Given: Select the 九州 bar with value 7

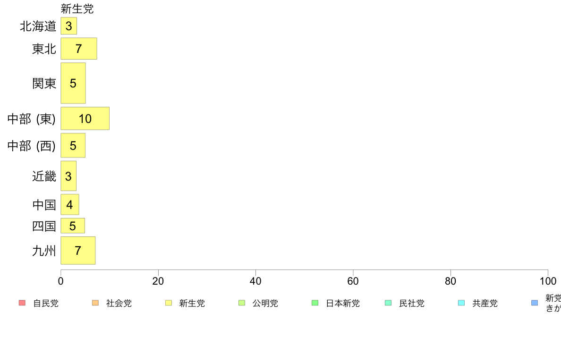Looking at the screenshot, I should pyautogui.click(x=78, y=251).
